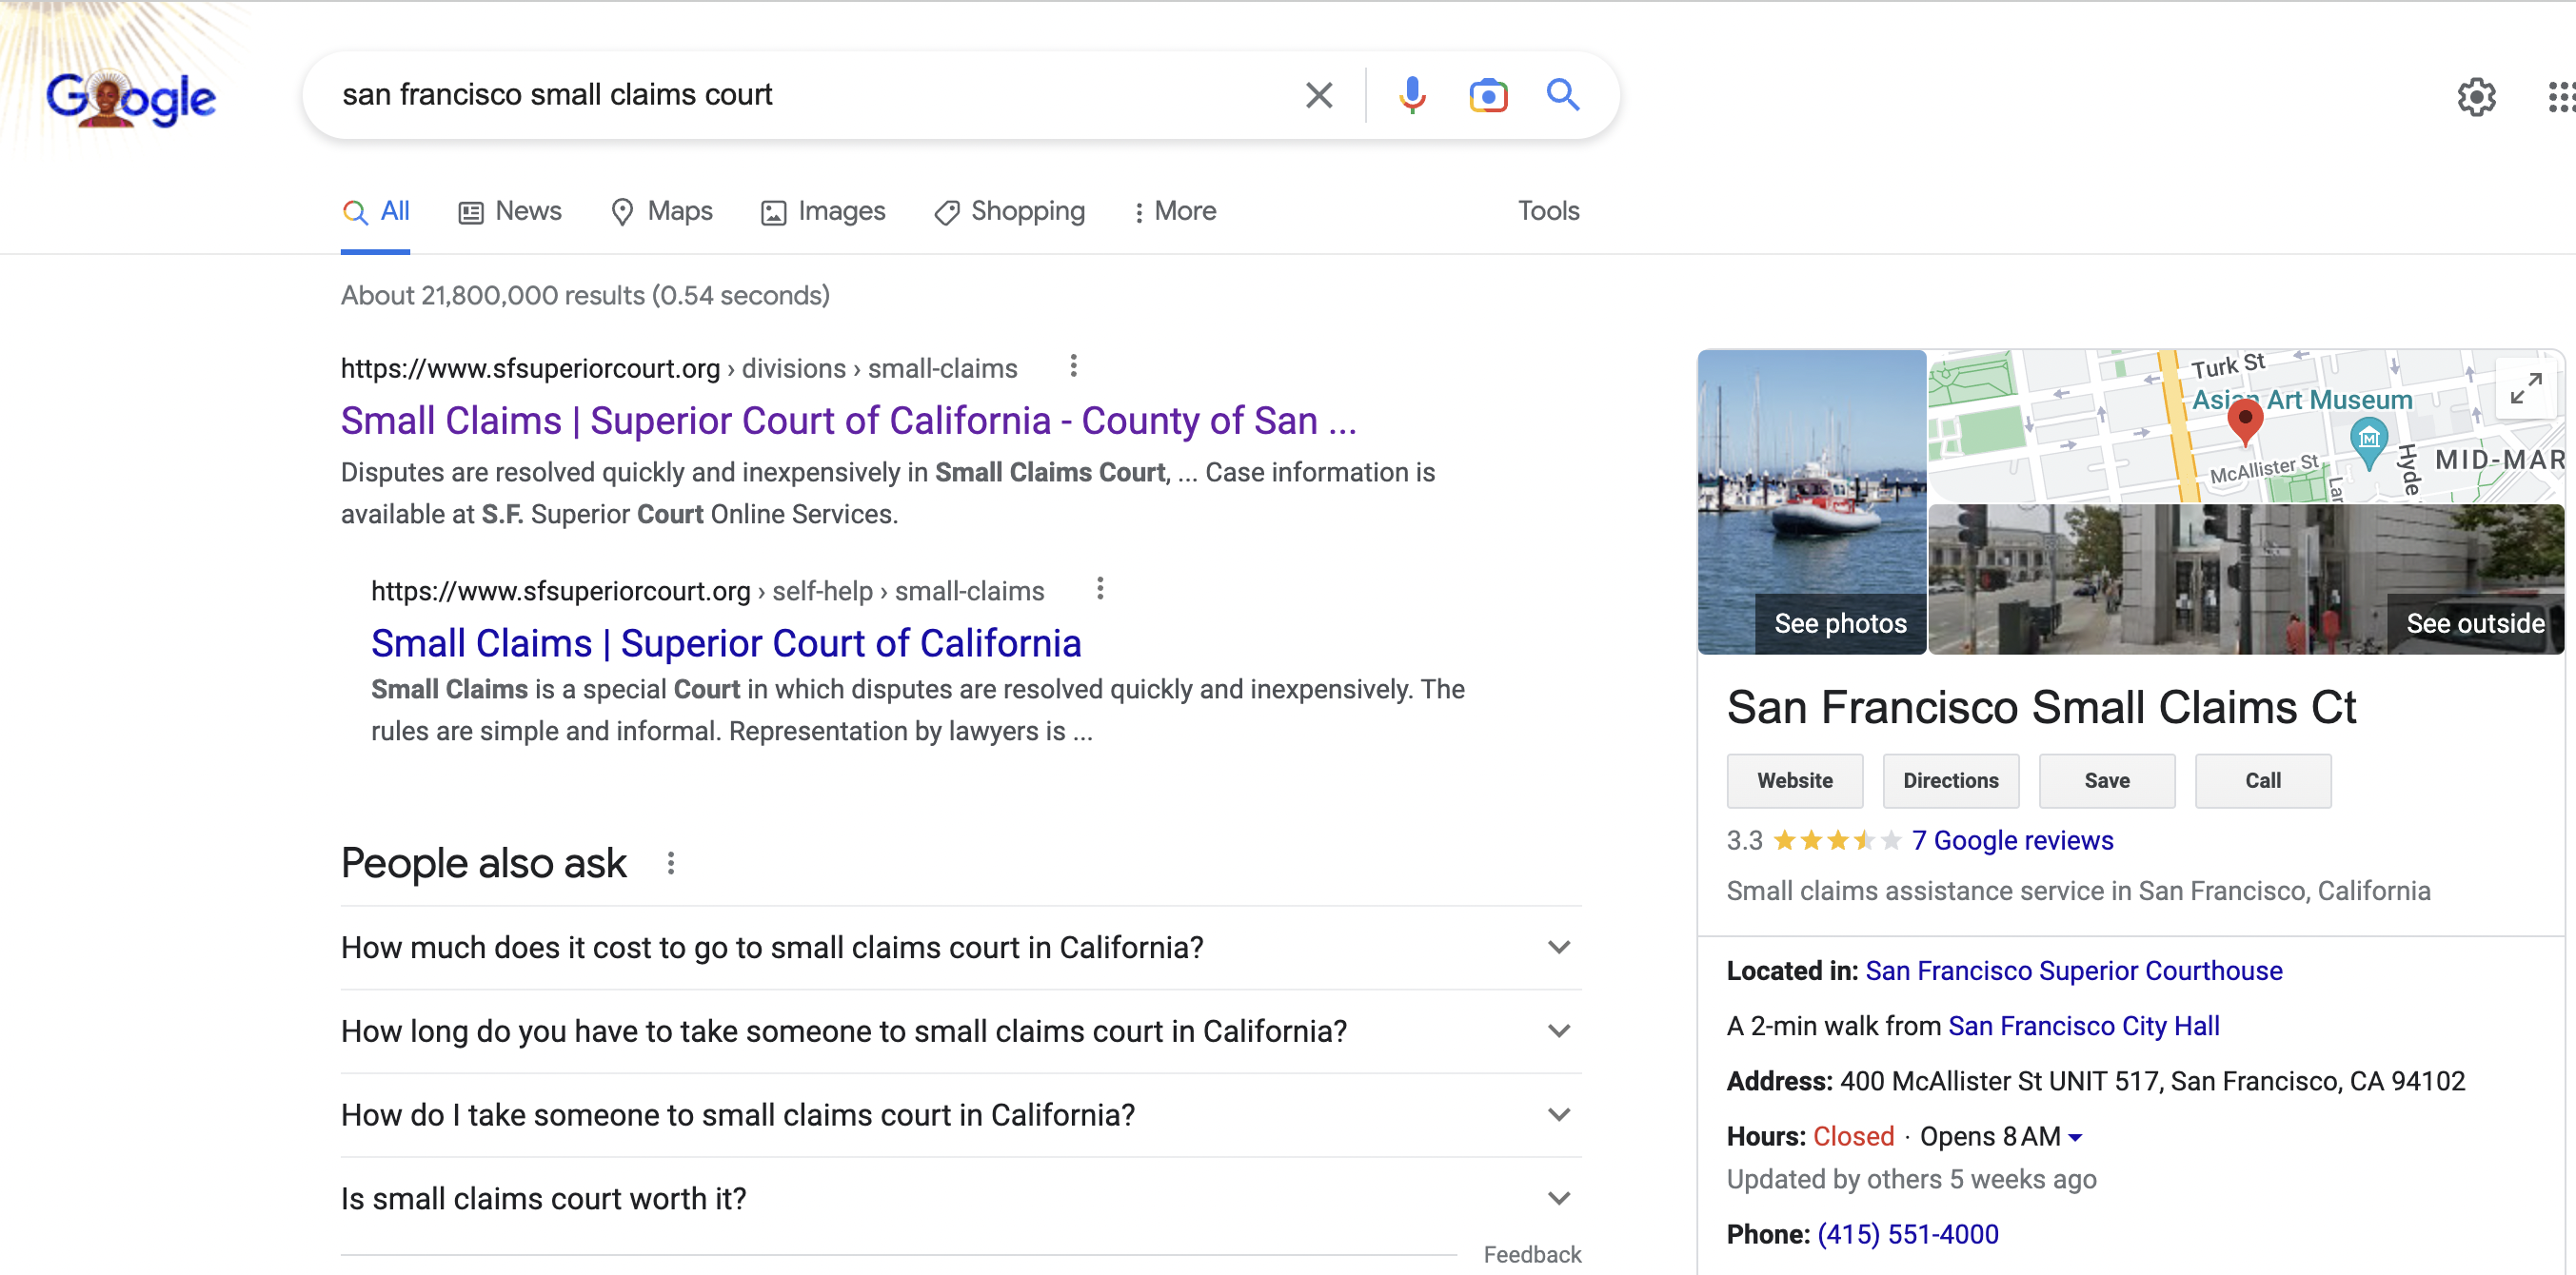Click the results count text
The image size is (2576, 1275).
tap(585, 296)
